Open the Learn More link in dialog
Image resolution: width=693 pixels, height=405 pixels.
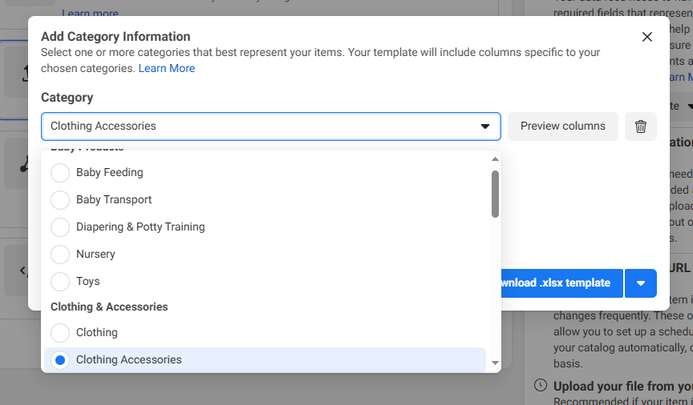point(167,69)
